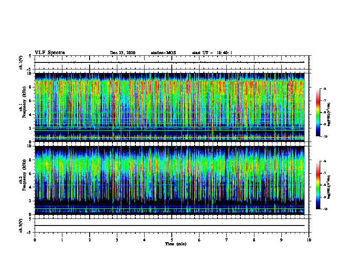The image size is (348, 269).
Task: Click the "station=MOS" header label
Action: pos(163,53)
